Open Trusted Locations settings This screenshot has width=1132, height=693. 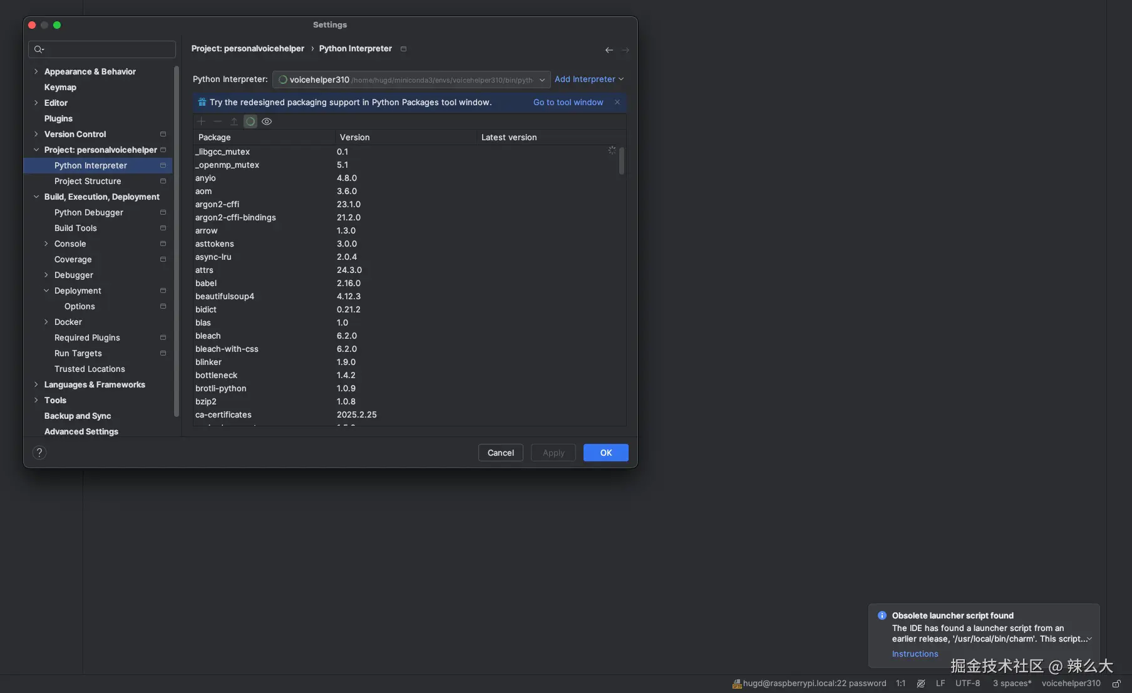click(x=90, y=369)
